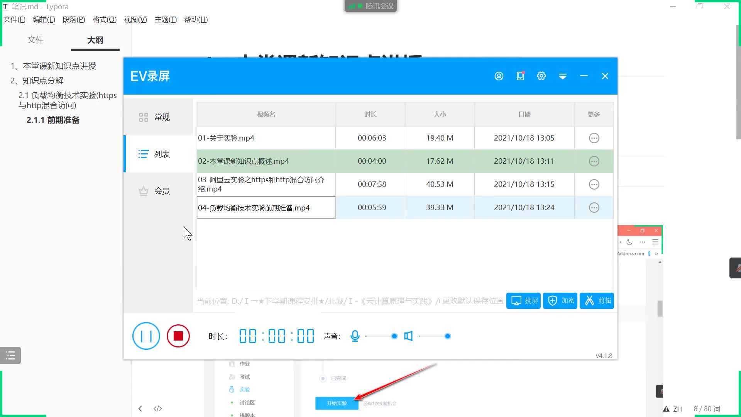The image size is (741, 417).
Task: Open more options for 02-本堂课新知识点概述.mp4
Action: pos(594,161)
